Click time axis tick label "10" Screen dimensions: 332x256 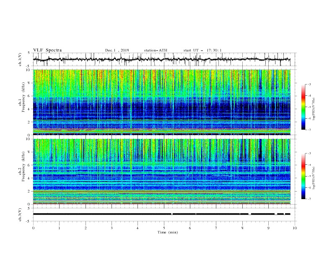pos(295,228)
